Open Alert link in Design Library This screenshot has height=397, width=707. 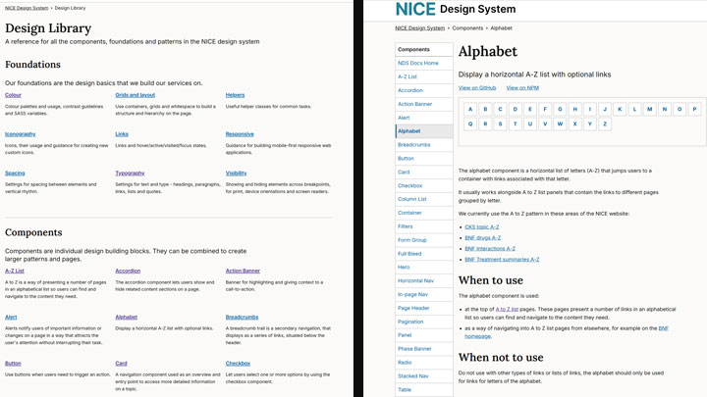pyautogui.click(x=11, y=318)
